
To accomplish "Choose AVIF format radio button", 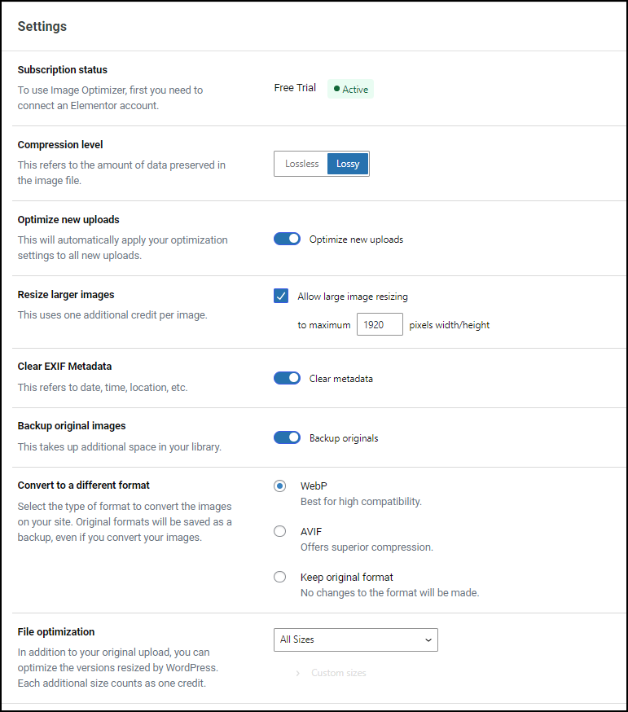I will (x=279, y=531).
